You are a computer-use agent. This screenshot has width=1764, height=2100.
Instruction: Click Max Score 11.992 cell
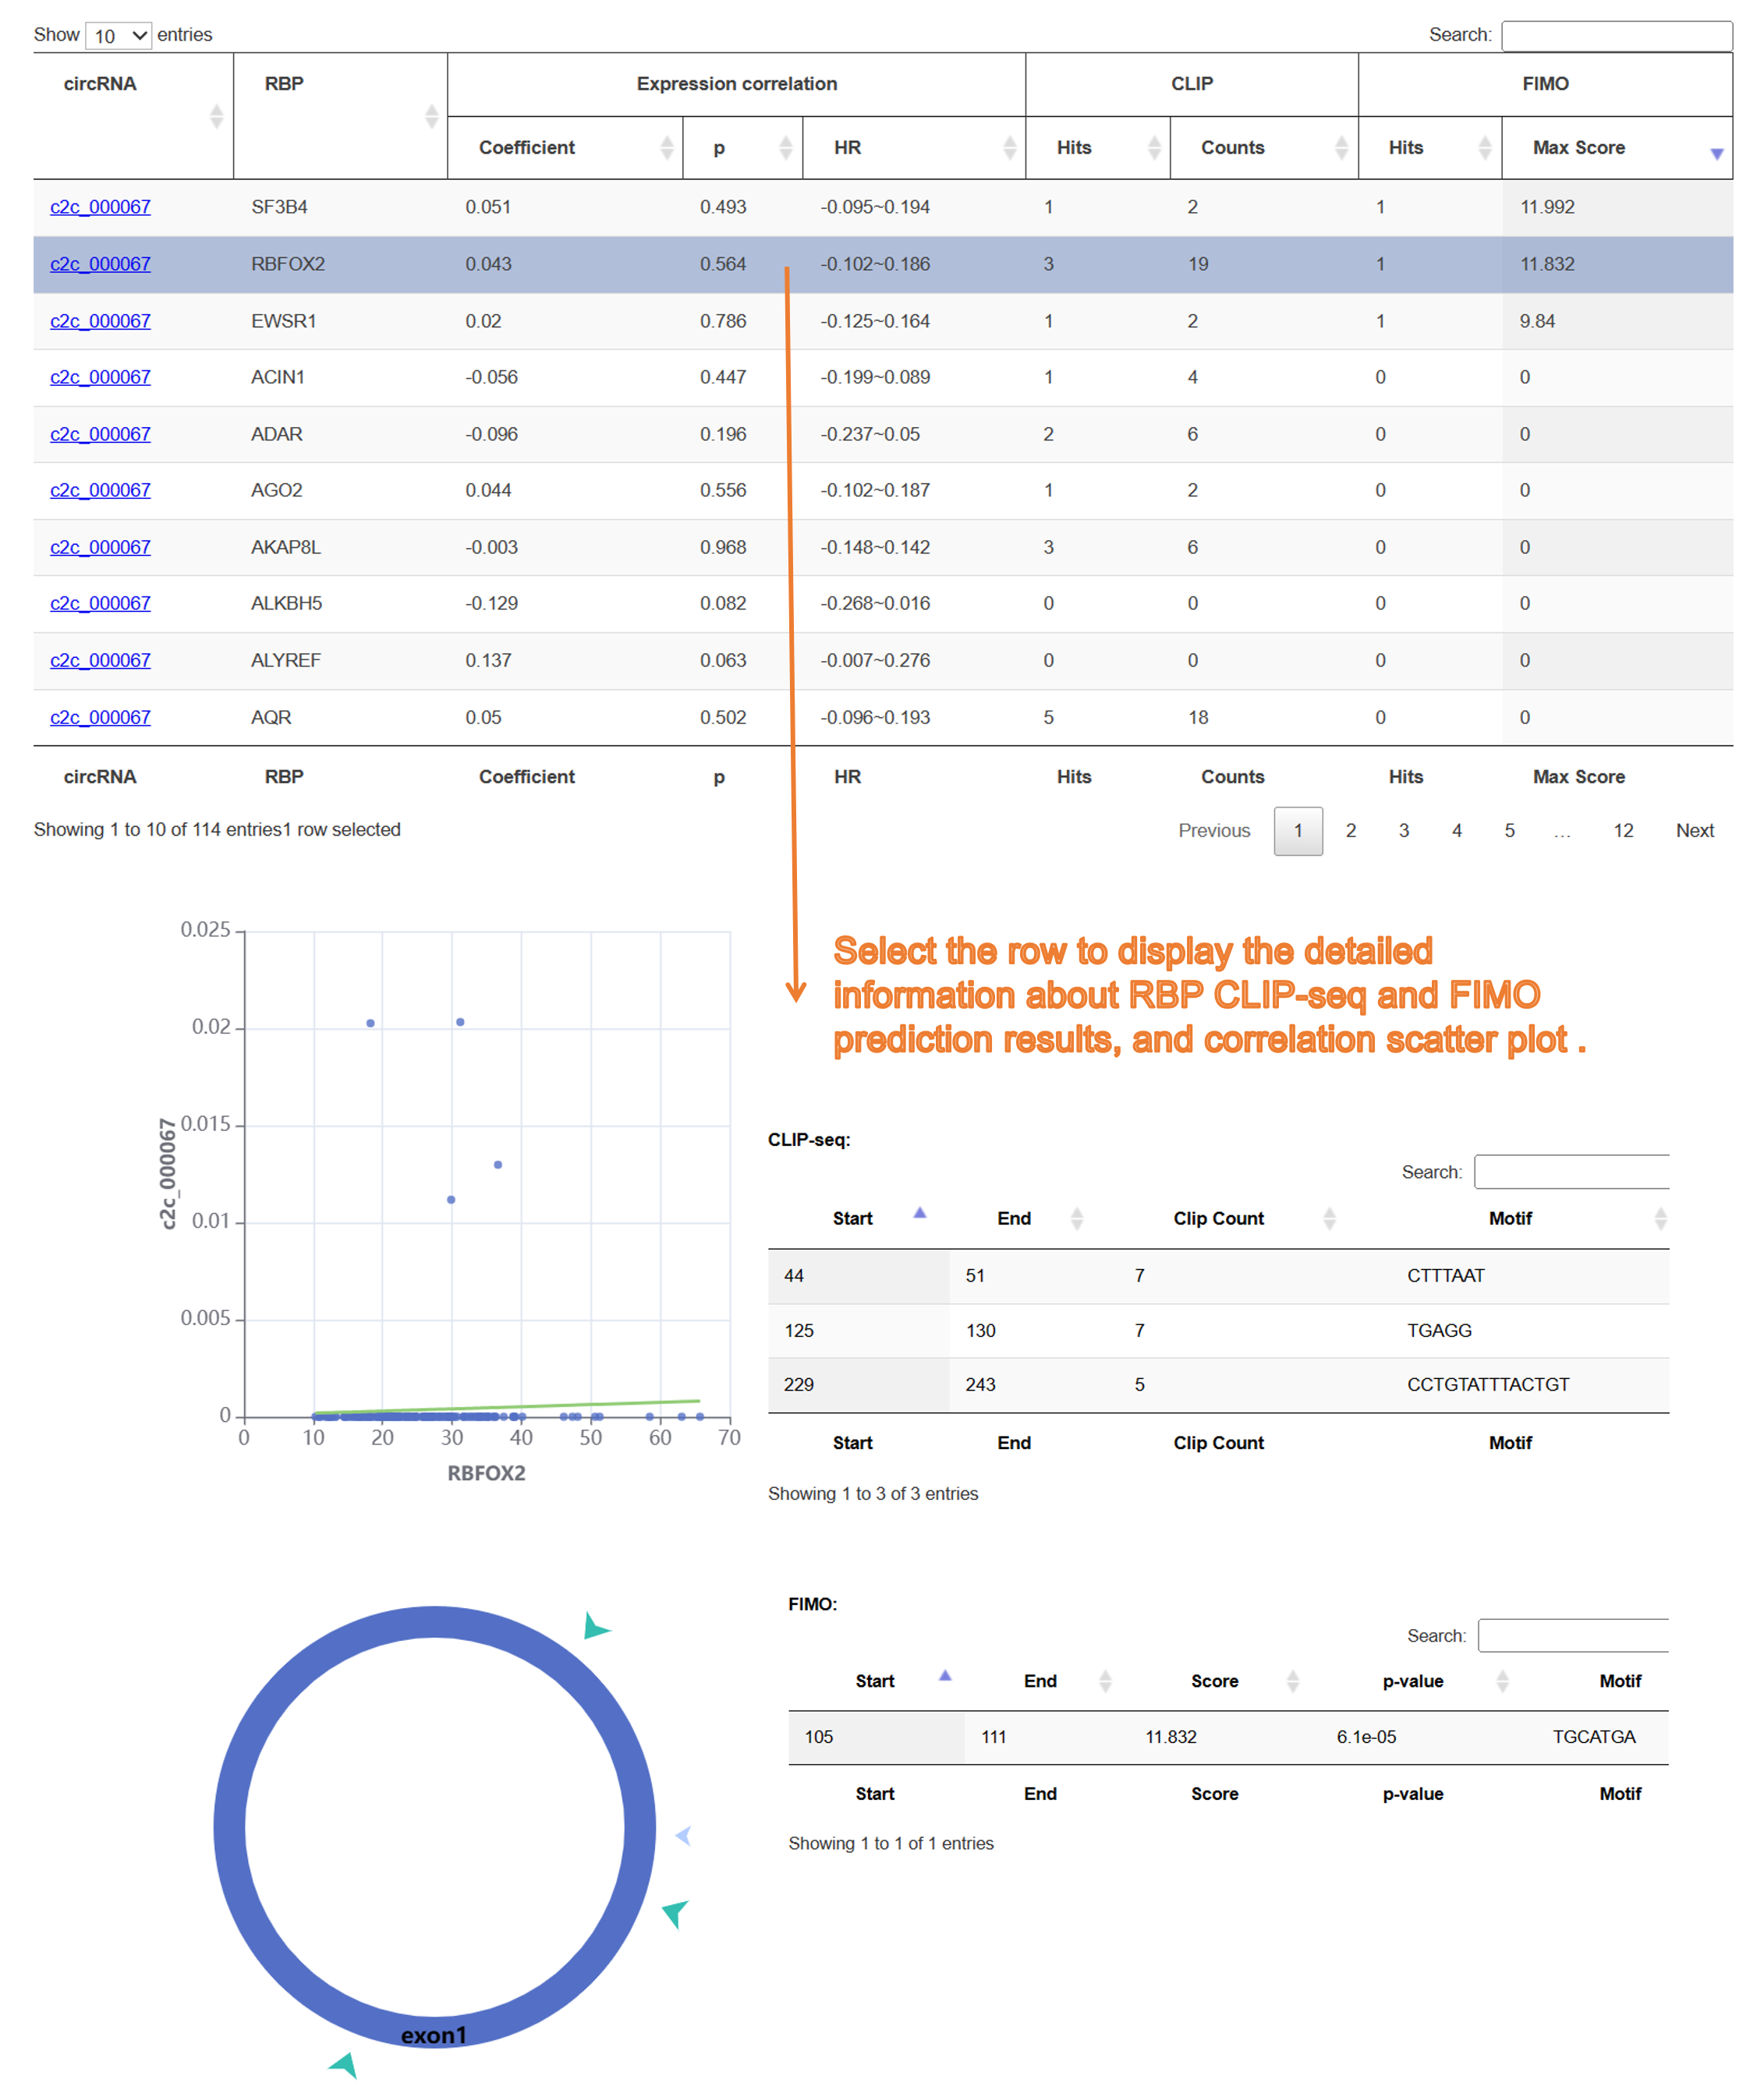(x=1617, y=207)
